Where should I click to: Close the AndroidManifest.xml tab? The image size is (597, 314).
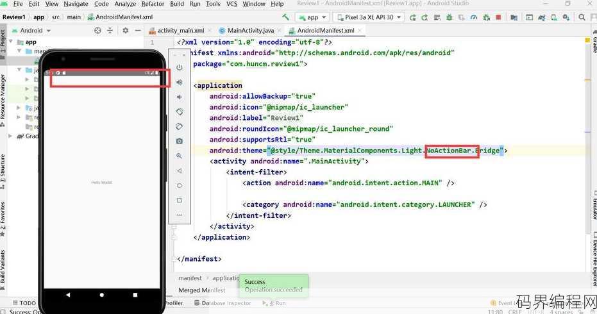[360, 31]
